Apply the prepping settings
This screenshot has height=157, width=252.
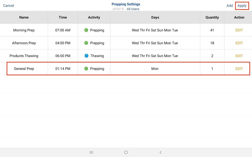(x=242, y=5)
